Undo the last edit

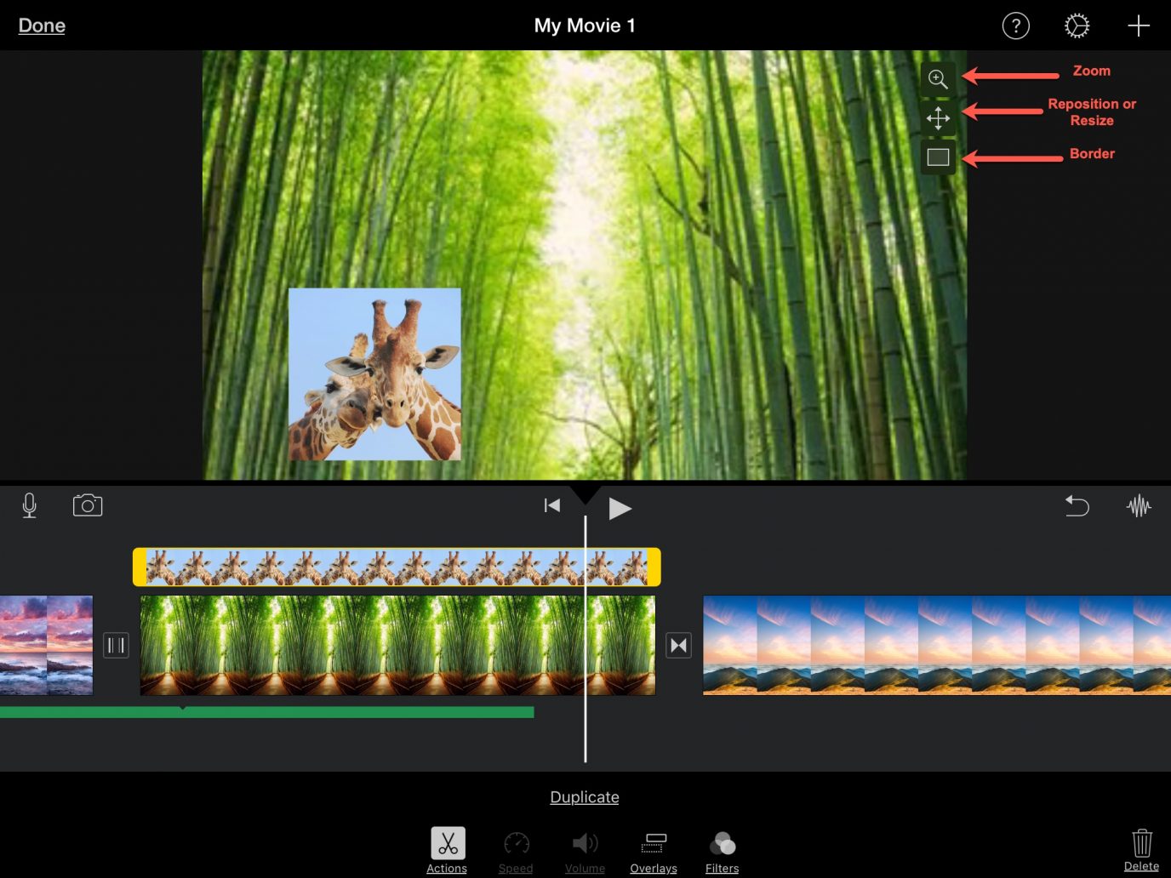1077,506
